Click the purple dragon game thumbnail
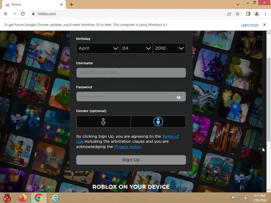271x203 pixels. [x=211, y=65]
